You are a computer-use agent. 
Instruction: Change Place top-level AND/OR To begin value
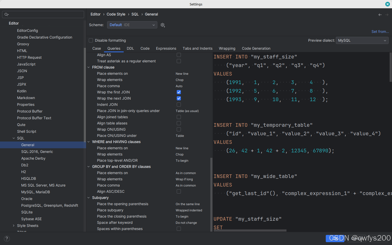pos(182,161)
